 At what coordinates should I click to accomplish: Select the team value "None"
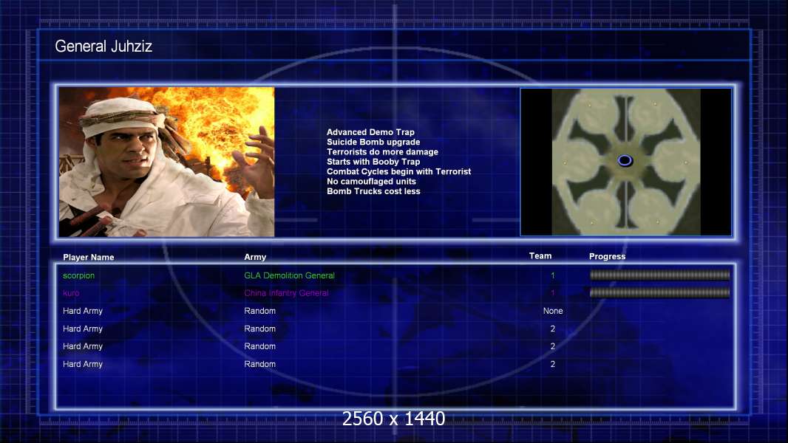553,311
